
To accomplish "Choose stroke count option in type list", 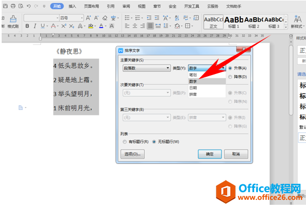I will pyautogui.click(x=207, y=75).
